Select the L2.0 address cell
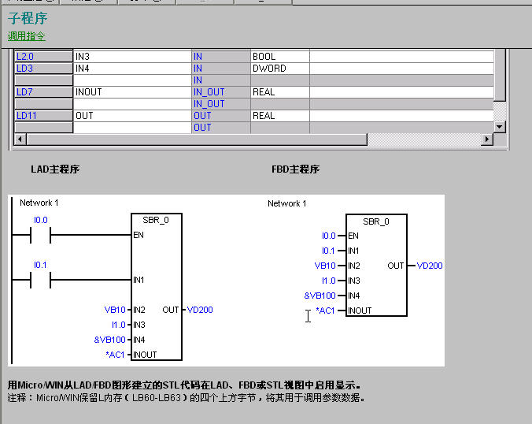This screenshot has width=532, height=424. point(43,57)
